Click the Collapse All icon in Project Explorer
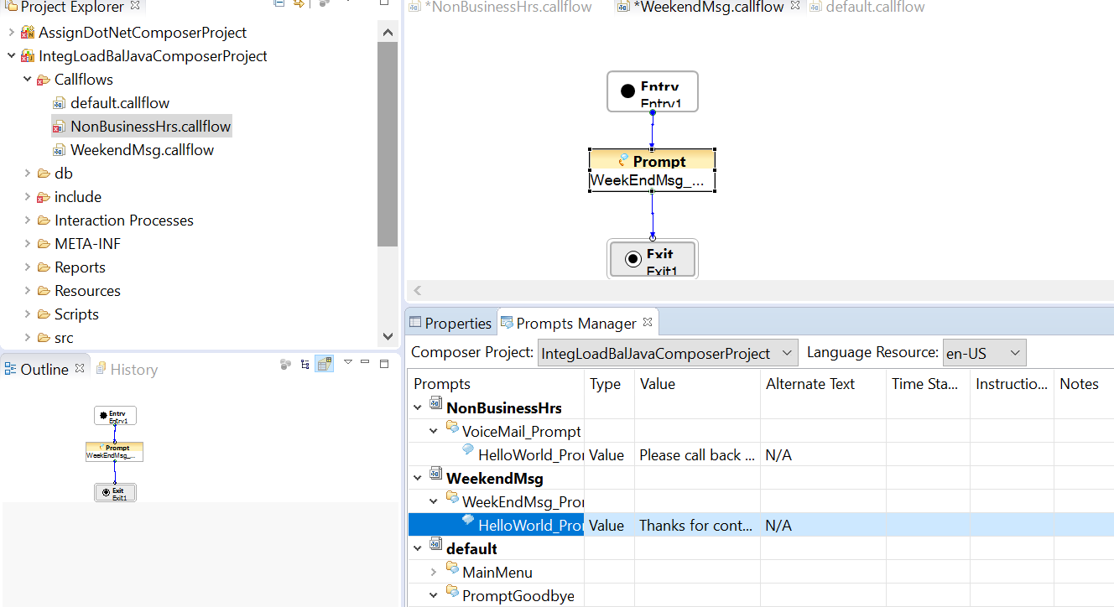This screenshot has height=607, width=1114. pos(278,4)
